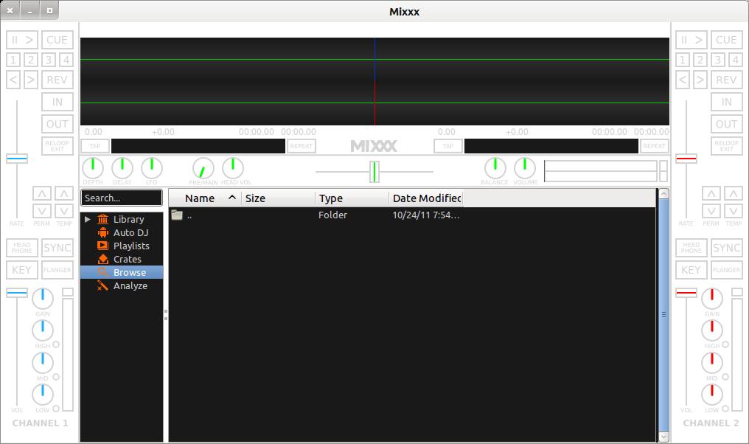The width and height of the screenshot is (749, 444).
Task: Open Playlists in sidebar
Action: tap(131, 246)
